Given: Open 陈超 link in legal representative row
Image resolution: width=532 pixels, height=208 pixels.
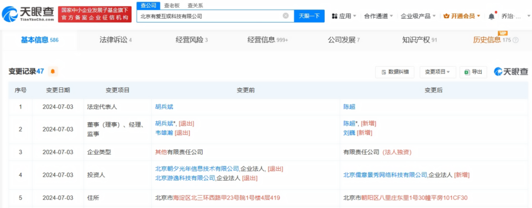Looking at the screenshot, I should (x=349, y=106).
